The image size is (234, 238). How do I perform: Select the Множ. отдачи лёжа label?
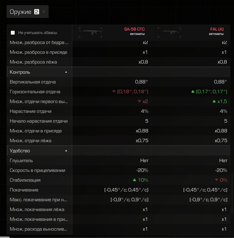click(30, 141)
